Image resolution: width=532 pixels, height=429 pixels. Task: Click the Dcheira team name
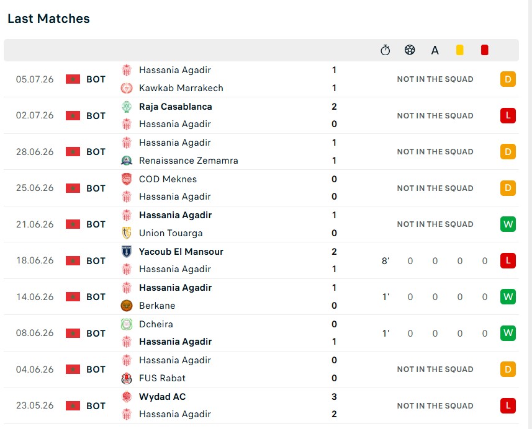(156, 324)
